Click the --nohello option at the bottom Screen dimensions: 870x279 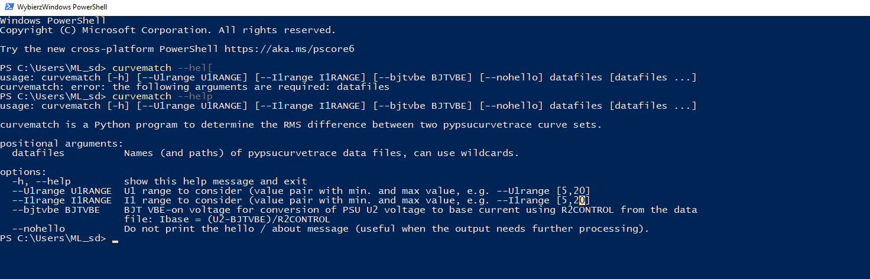tap(38, 229)
